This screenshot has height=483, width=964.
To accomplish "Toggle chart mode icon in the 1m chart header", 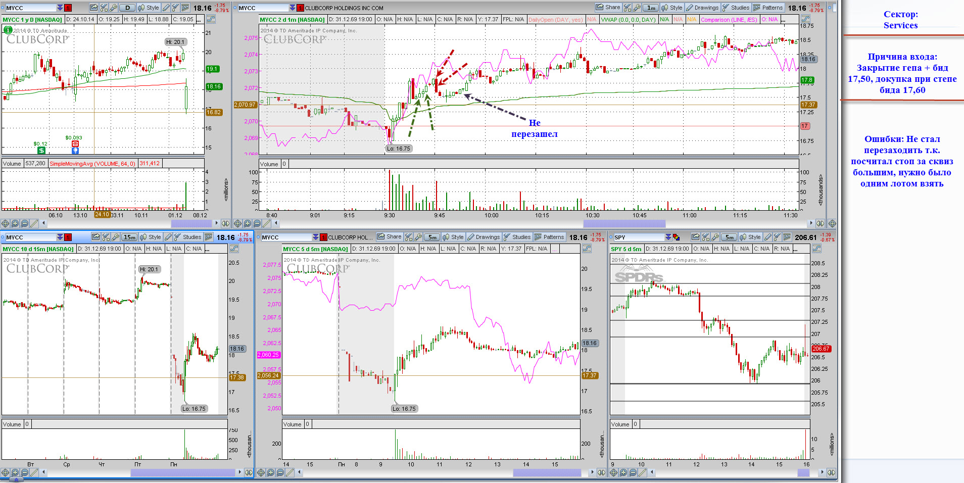I will click(x=805, y=19).
